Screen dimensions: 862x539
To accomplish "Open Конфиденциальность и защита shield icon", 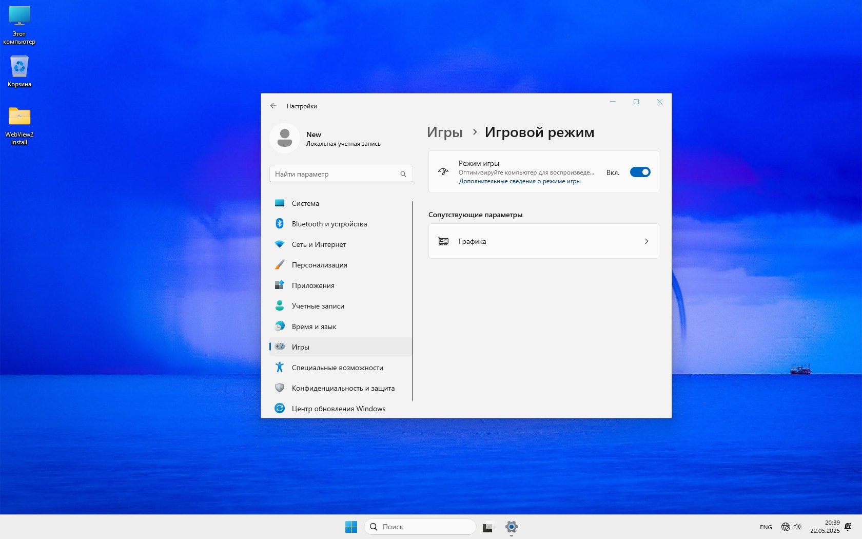I will pyautogui.click(x=280, y=388).
